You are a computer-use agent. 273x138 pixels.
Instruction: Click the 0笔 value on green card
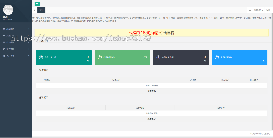click(x=145, y=57)
